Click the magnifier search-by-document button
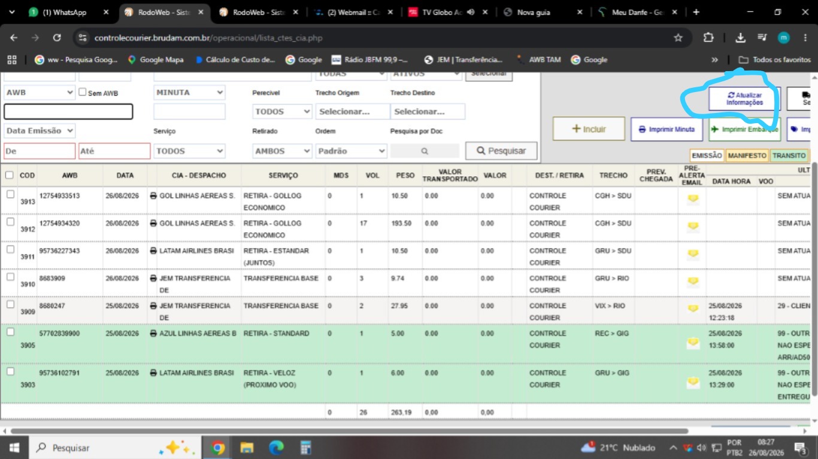The width and height of the screenshot is (818, 459). 425,151
